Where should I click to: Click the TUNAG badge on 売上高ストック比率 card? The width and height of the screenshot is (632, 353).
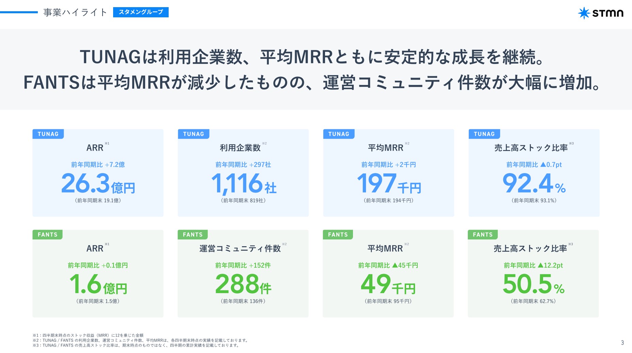point(485,134)
